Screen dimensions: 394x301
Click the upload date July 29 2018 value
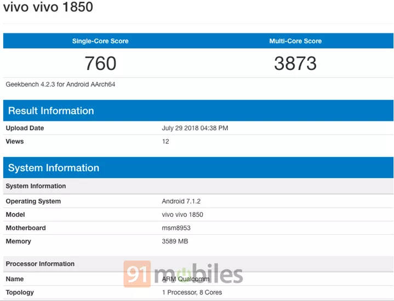(x=195, y=128)
